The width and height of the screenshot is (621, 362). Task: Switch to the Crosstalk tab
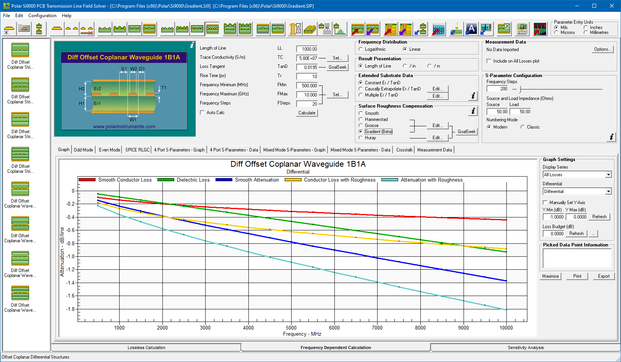[404, 150]
